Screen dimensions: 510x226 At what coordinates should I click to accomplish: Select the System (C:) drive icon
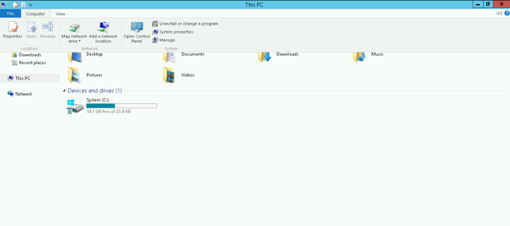pyautogui.click(x=75, y=106)
